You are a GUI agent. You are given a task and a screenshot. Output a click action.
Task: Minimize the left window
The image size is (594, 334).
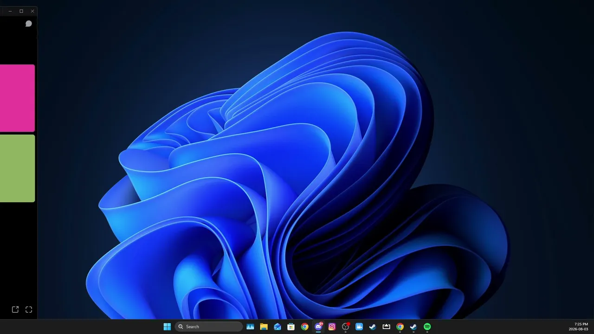click(10, 11)
